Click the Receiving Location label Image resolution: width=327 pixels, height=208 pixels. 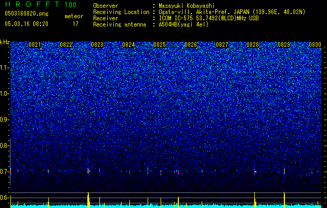[x=121, y=12]
